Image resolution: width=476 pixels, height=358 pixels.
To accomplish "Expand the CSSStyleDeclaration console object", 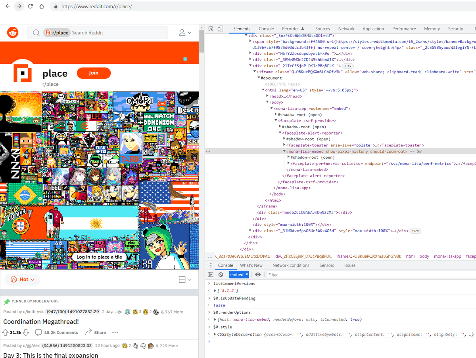I will pyautogui.click(x=215, y=334).
